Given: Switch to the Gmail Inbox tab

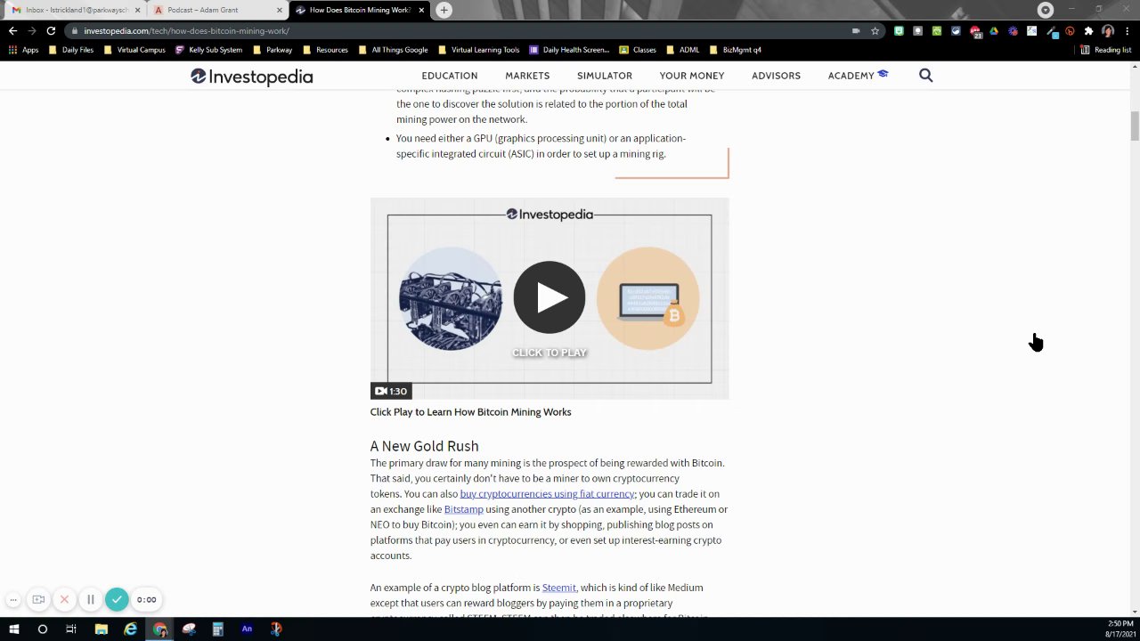Looking at the screenshot, I should click(75, 10).
